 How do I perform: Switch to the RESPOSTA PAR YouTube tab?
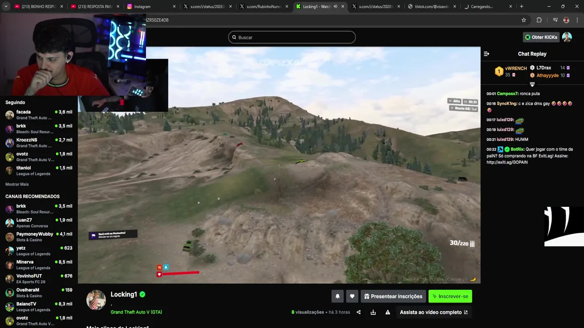pos(94,6)
